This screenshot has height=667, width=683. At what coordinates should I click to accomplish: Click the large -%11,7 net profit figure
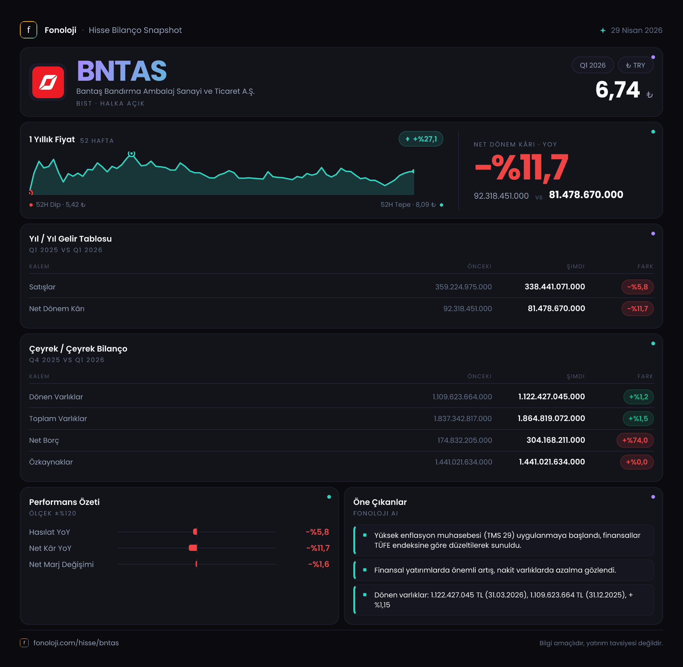click(521, 168)
